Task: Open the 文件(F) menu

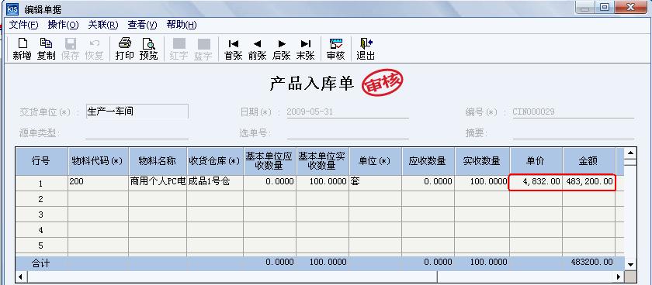Action: click(x=24, y=25)
